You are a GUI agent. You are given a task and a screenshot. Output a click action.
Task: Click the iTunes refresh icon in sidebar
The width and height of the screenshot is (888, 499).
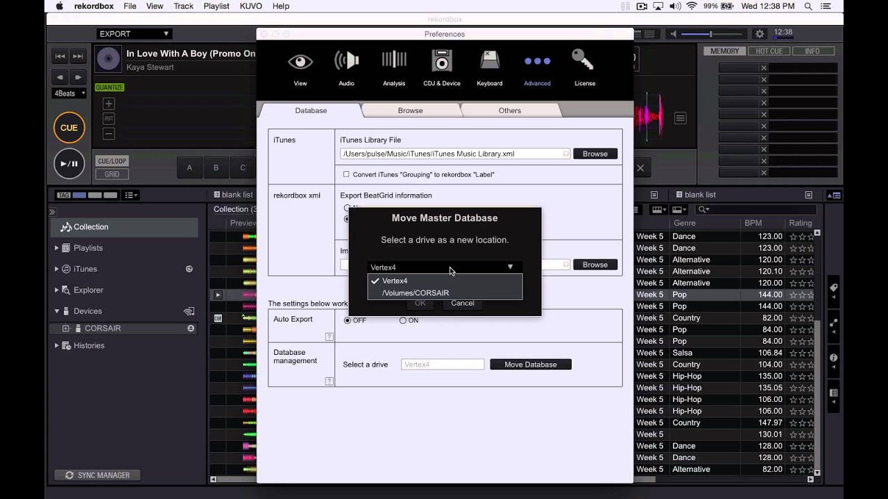pos(189,269)
